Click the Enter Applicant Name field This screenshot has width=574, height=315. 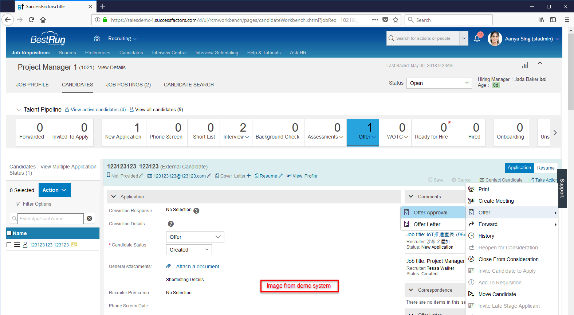coord(51,218)
